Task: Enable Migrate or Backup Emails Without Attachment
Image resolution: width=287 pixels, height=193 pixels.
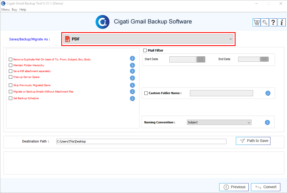Action: 10,91
